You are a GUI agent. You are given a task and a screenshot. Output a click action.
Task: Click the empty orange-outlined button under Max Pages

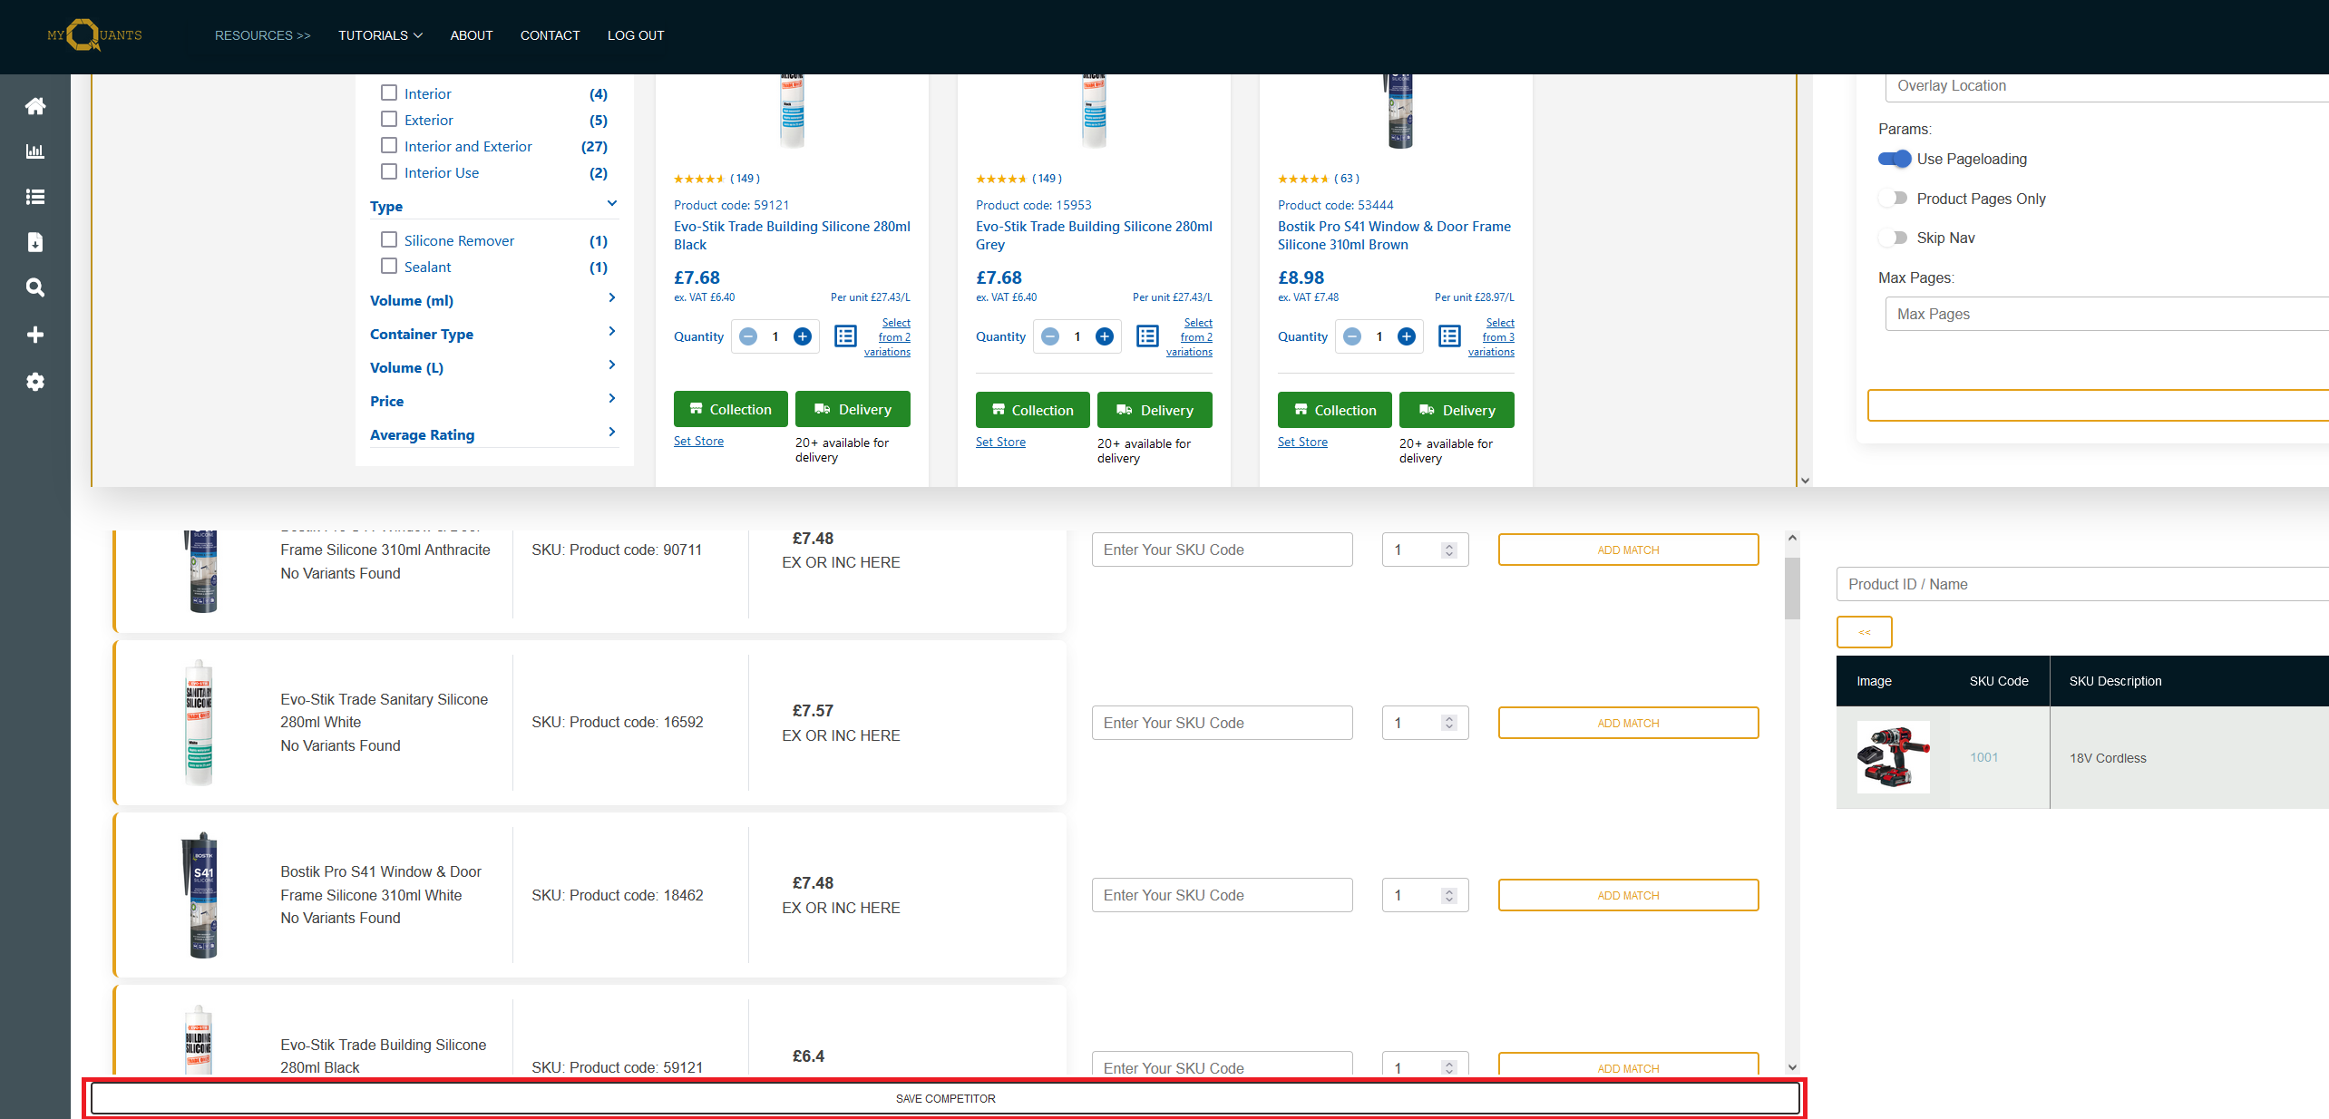coord(2098,405)
